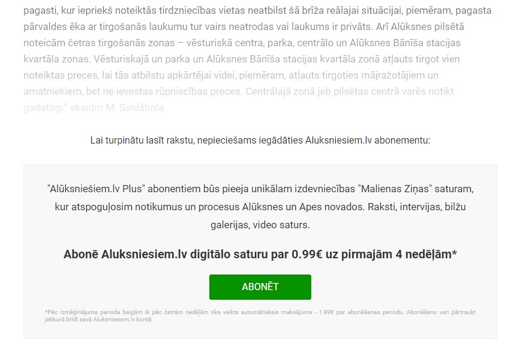Image resolution: width=511 pixels, height=355 pixels.
Task: Click the first article line starting 'pagasti, kur iepriekš'
Action: pyautogui.click(x=257, y=10)
